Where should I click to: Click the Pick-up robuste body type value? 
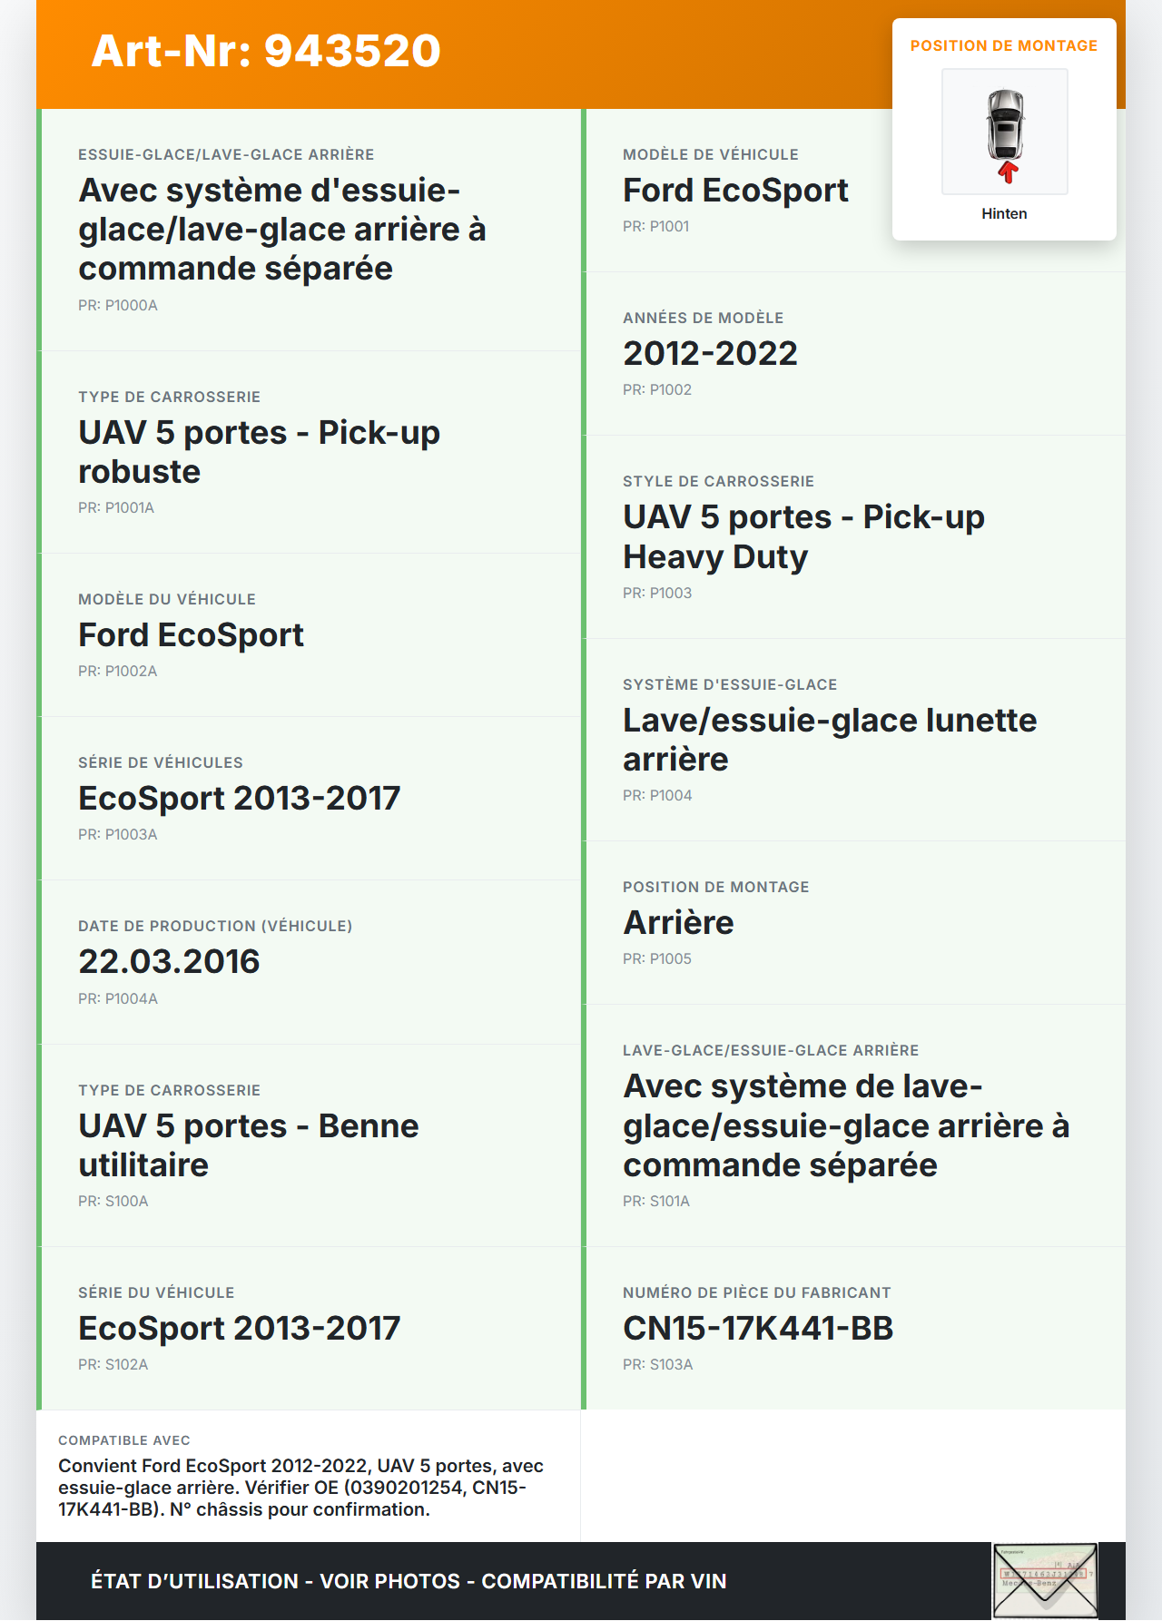pos(259,452)
